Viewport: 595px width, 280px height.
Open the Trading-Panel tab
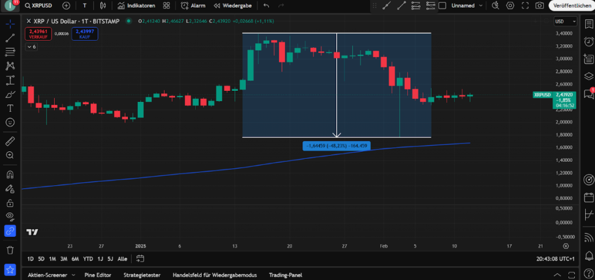[286, 275]
